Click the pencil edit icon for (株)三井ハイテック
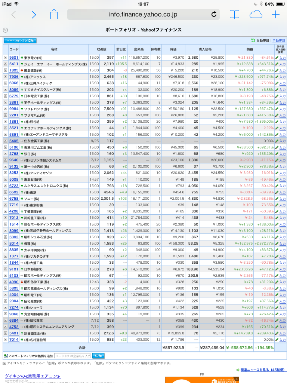The image size is (287, 383). pyautogui.click(x=277, y=83)
